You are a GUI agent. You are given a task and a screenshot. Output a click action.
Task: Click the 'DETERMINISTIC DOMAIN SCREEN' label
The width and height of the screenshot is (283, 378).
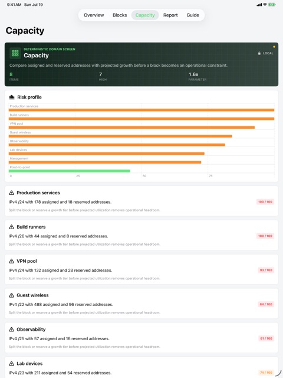pos(50,49)
